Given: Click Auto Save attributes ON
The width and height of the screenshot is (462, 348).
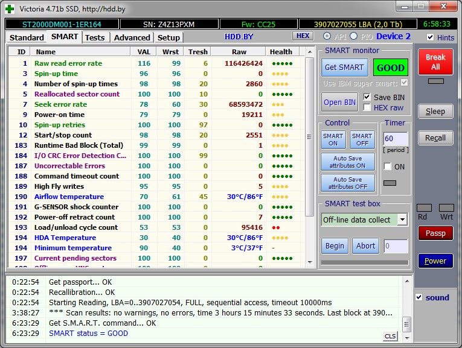Looking at the screenshot, I should coord(348,162).
